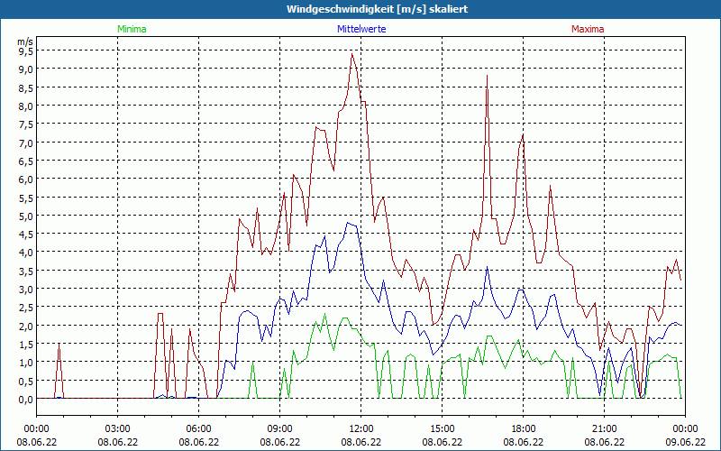Click the 5,0 y-axis value

[x=26, y=216]
